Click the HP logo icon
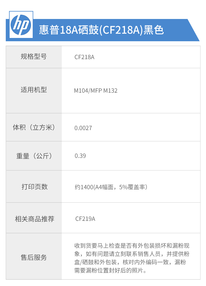The image size is (206, 286). click(21, 25)
